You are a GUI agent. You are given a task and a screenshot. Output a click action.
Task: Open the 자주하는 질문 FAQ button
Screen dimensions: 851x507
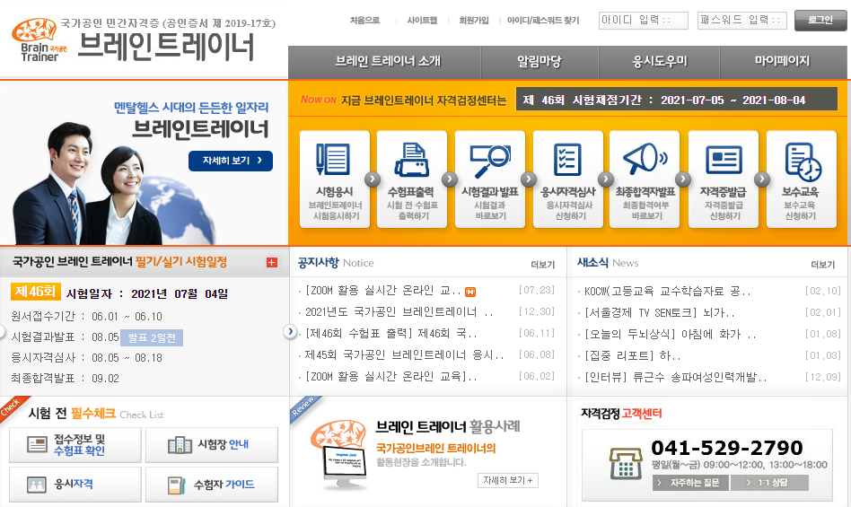pos(690,483)
